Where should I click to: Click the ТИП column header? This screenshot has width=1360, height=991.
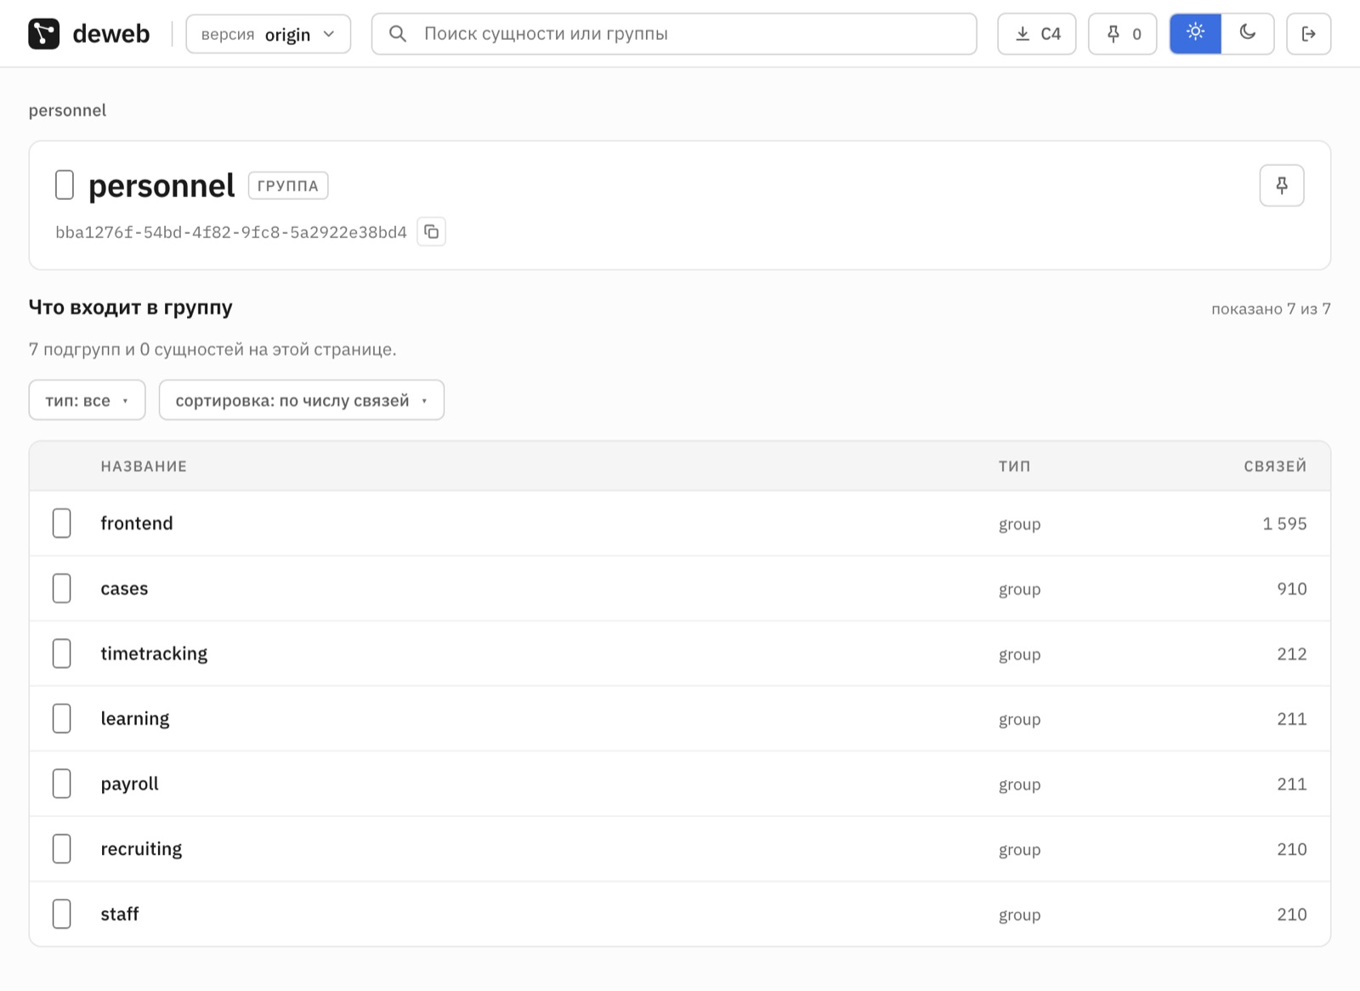1015,467
